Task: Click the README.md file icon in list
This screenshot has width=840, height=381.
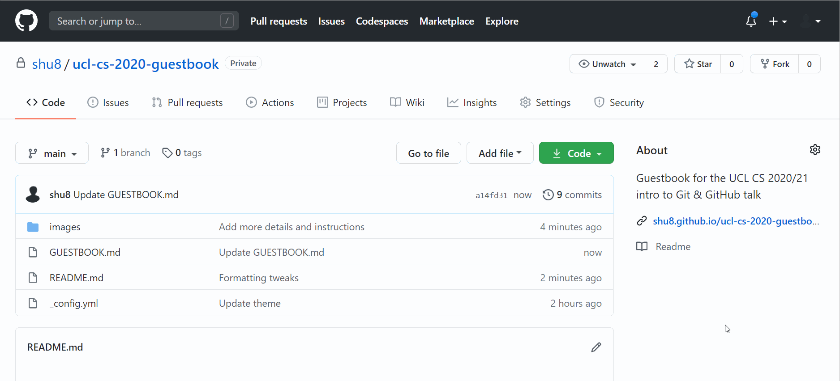Action: 33,278
